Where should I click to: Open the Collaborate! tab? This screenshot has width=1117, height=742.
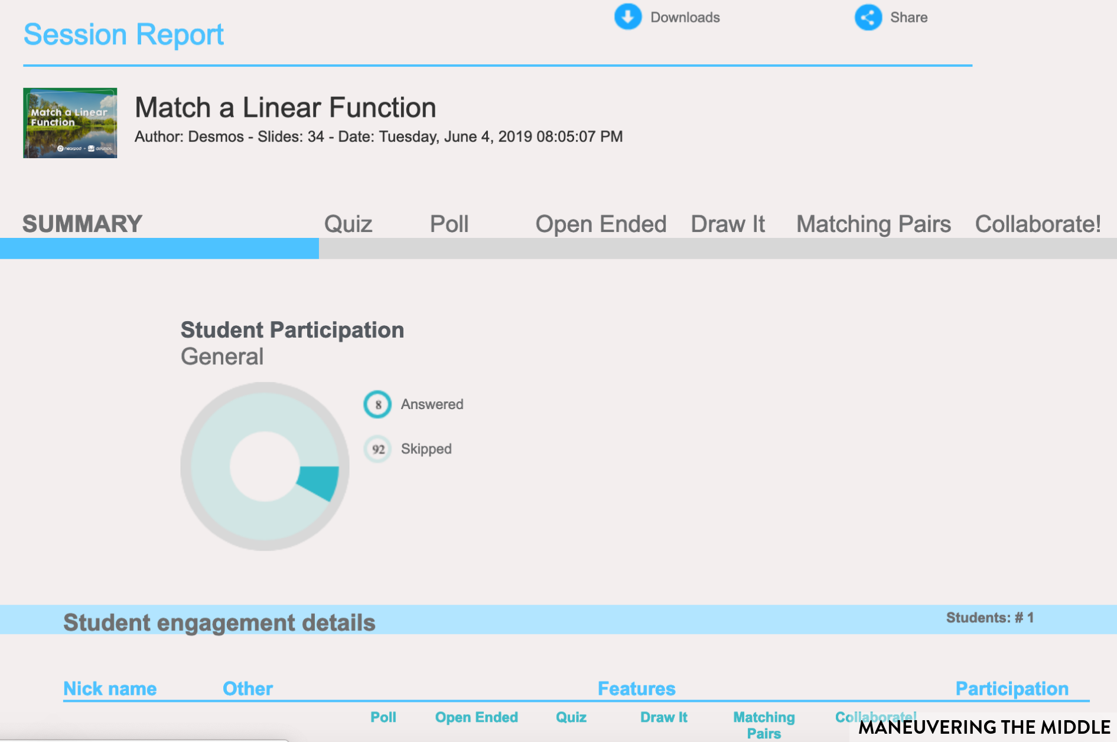pos(1037,224)
